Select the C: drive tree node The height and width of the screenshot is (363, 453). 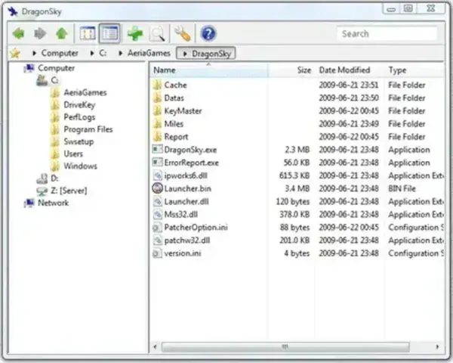[x=54, y=80]
